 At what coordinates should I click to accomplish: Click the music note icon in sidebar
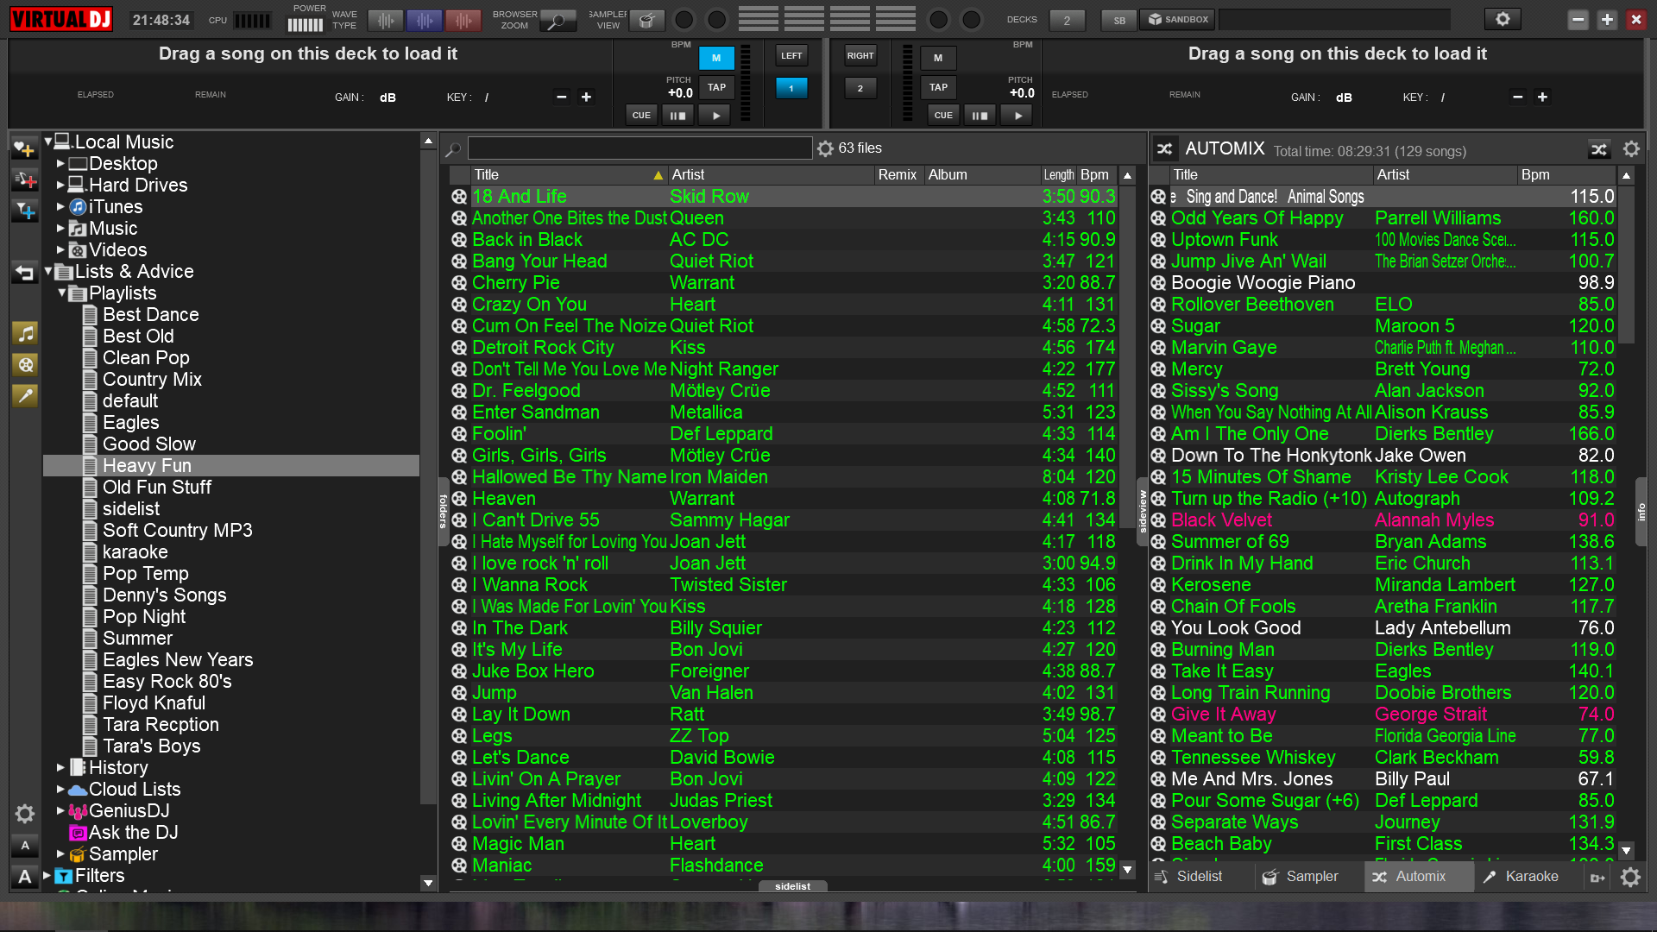coord(25,333)
